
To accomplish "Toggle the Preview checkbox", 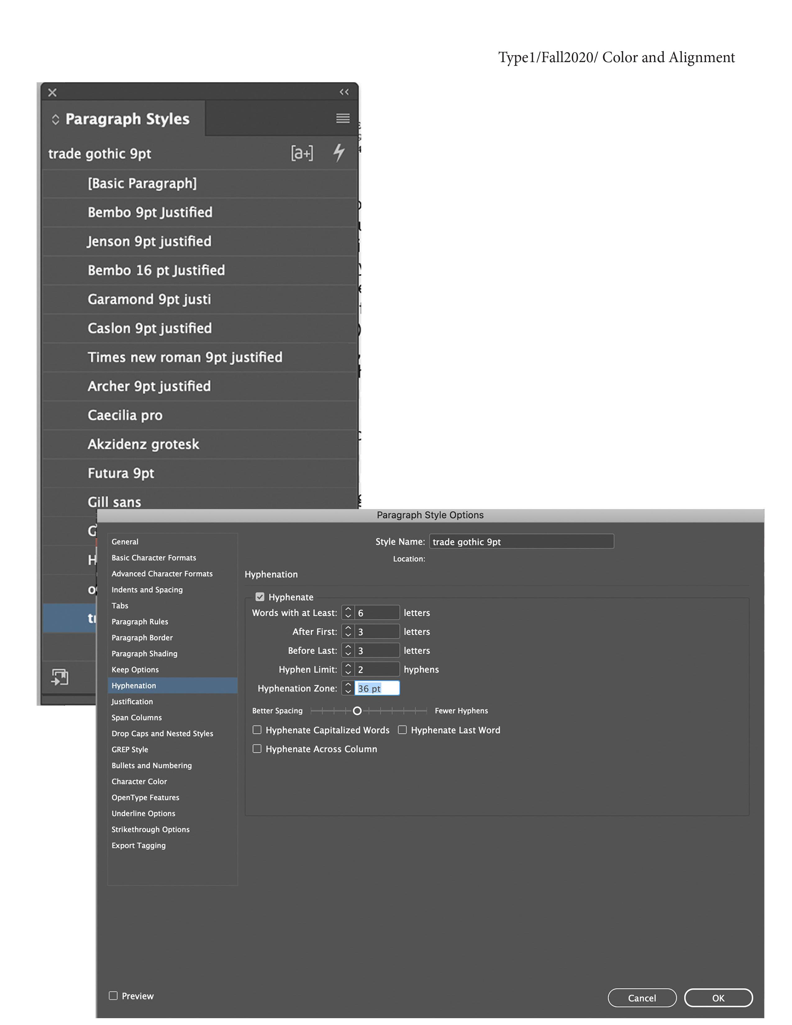I will (113, 995).
